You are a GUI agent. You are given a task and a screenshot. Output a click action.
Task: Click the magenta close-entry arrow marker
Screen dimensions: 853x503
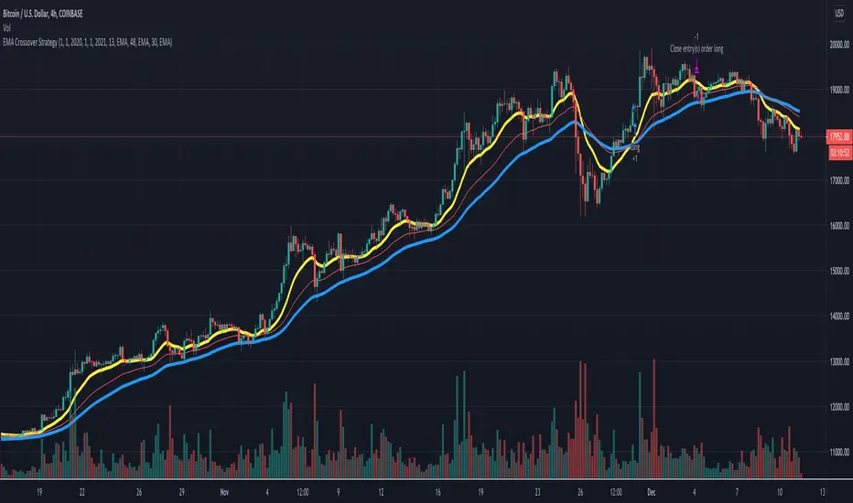coord(697,68)
